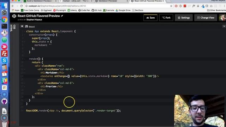Open the DevDocs bookmark
The image size is (226, 127).
coord(138,10)
